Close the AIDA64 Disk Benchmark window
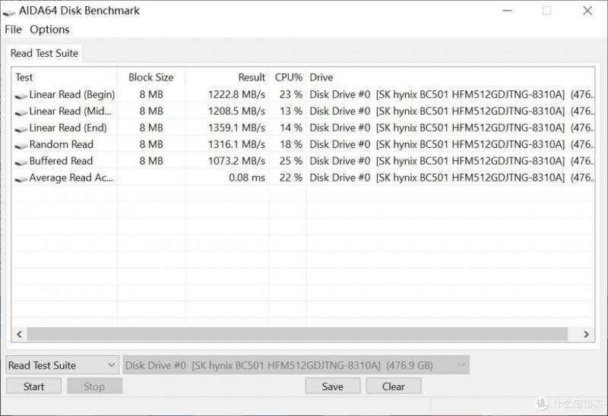This screenshot has height=416, width=608. (x=587, y=11)
